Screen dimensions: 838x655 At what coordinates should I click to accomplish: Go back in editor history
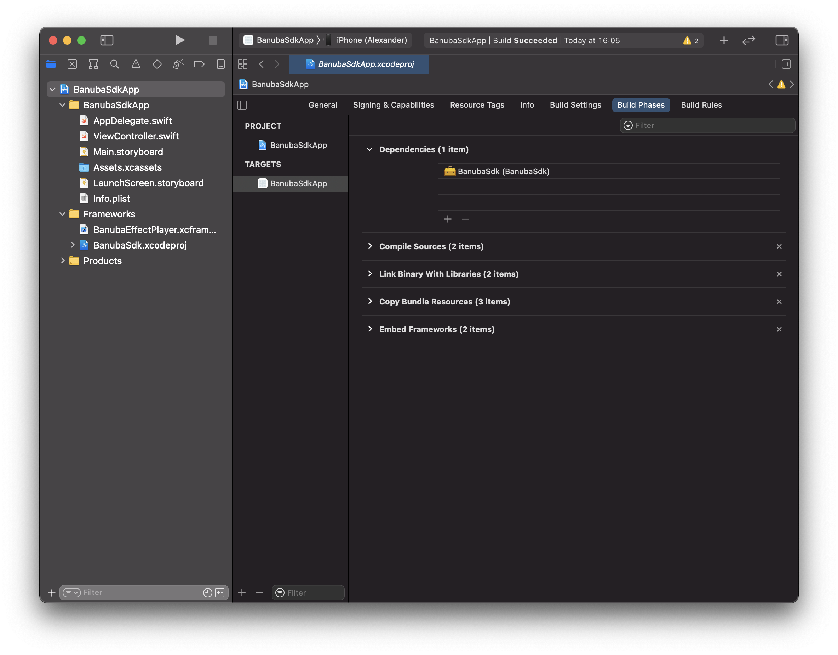click(x=261, y=64)
